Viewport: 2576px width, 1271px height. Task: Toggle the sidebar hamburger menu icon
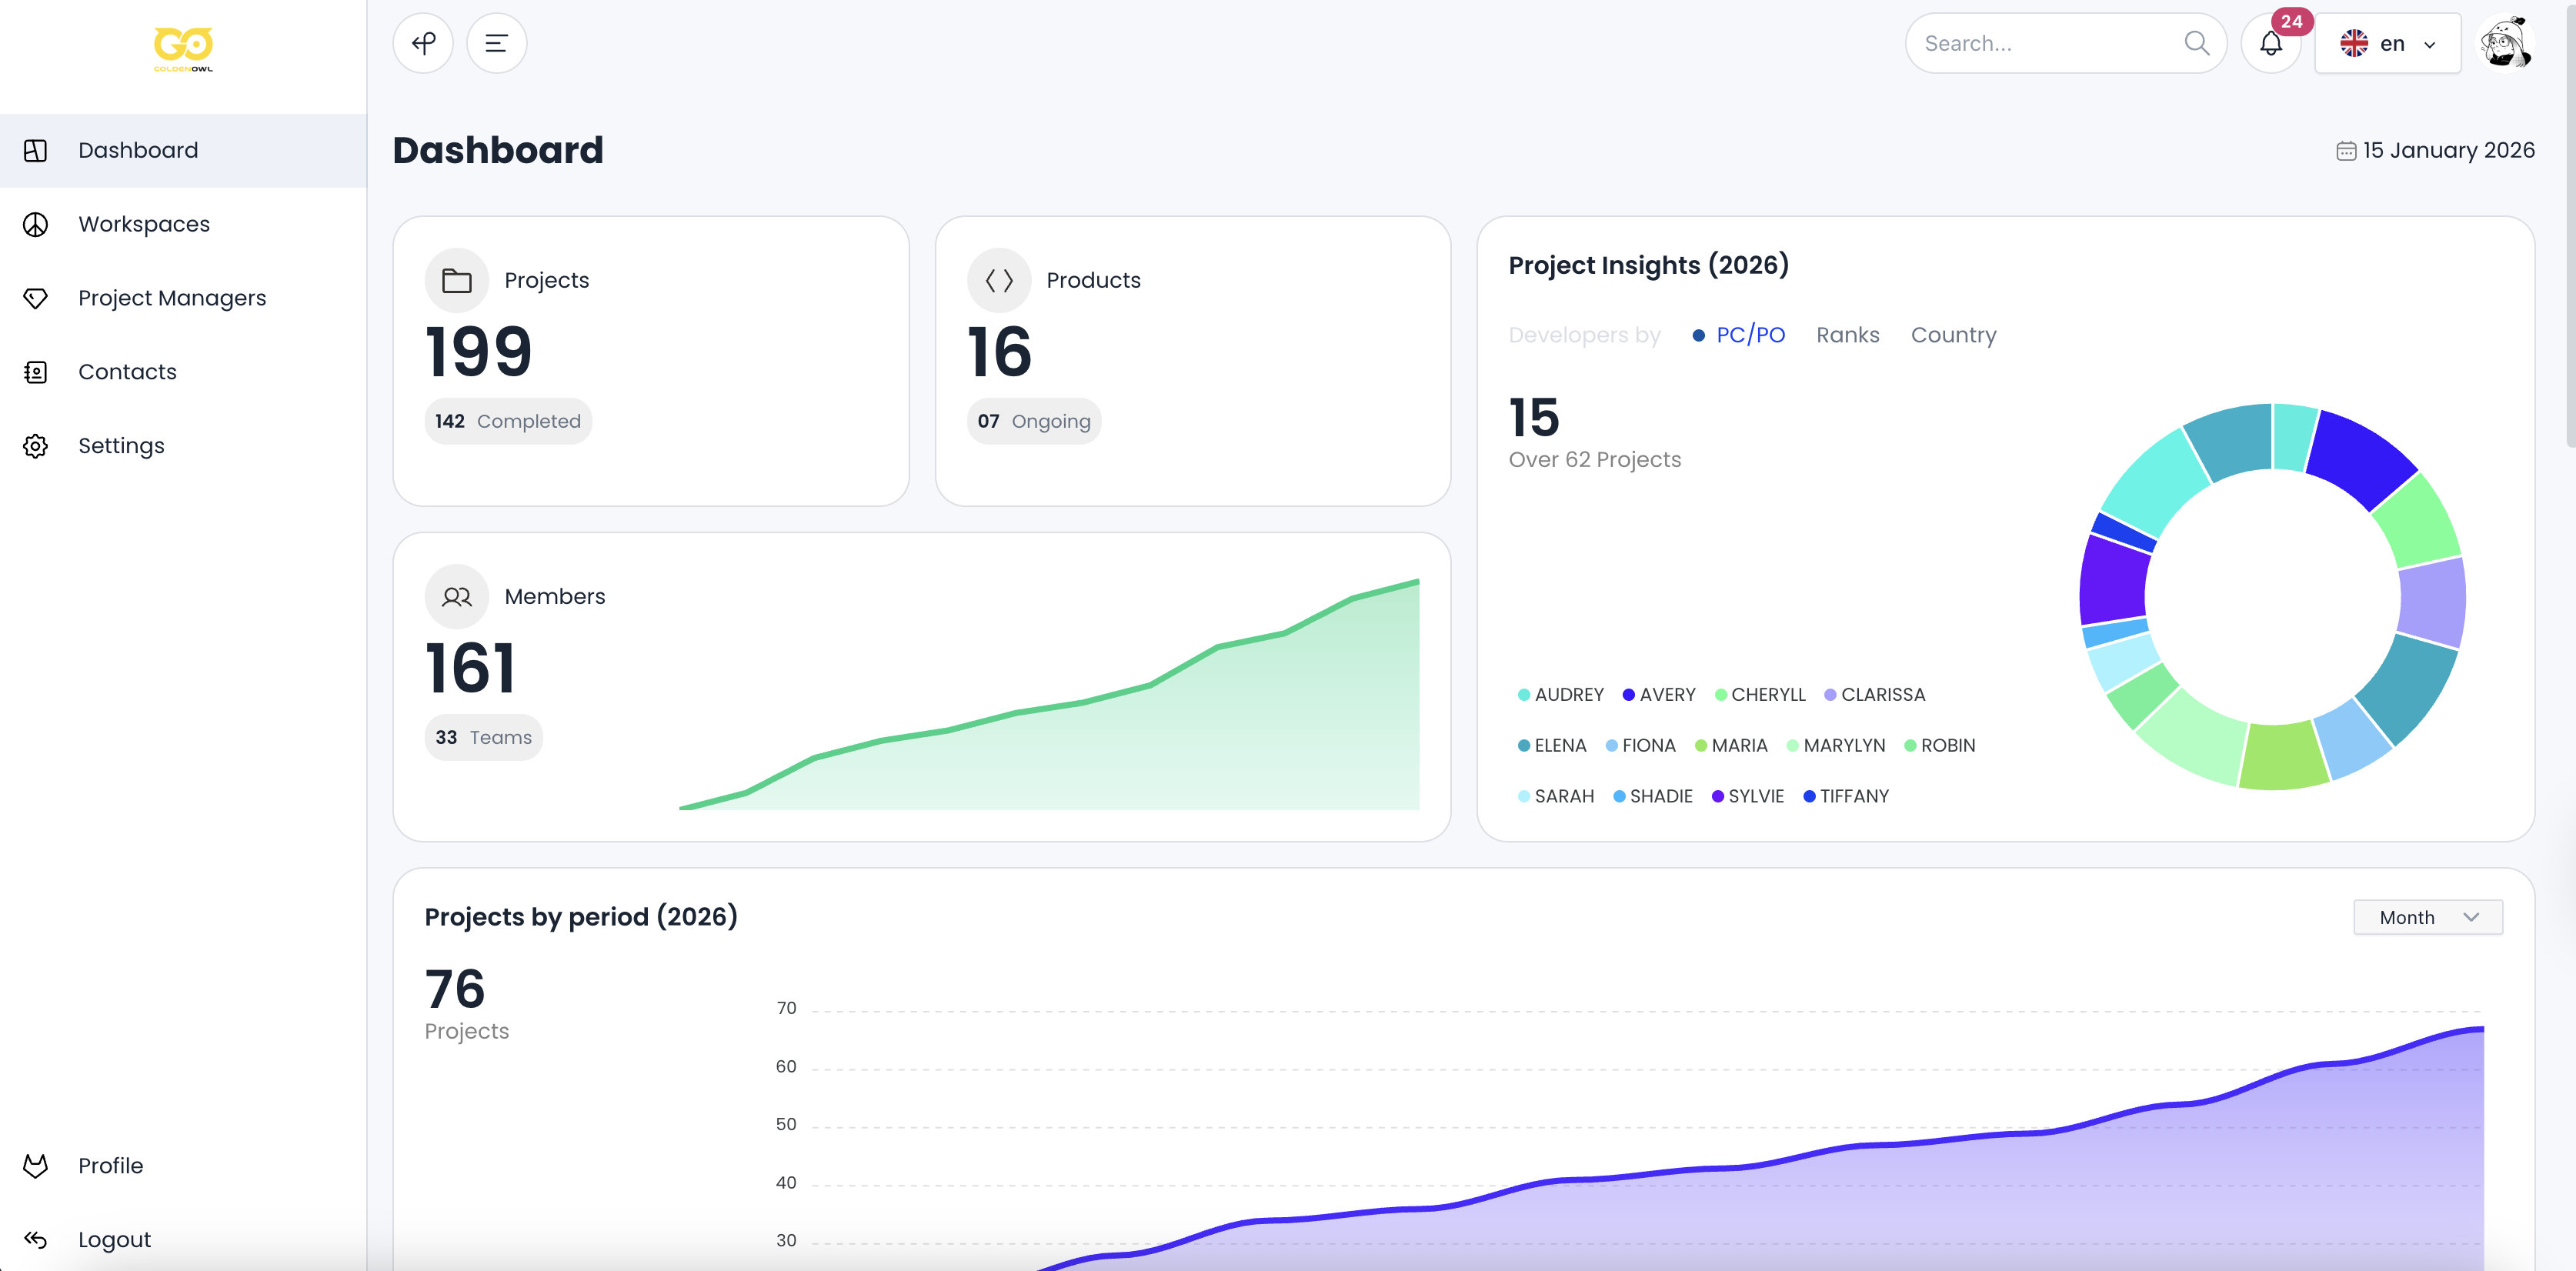coord(496,43)
